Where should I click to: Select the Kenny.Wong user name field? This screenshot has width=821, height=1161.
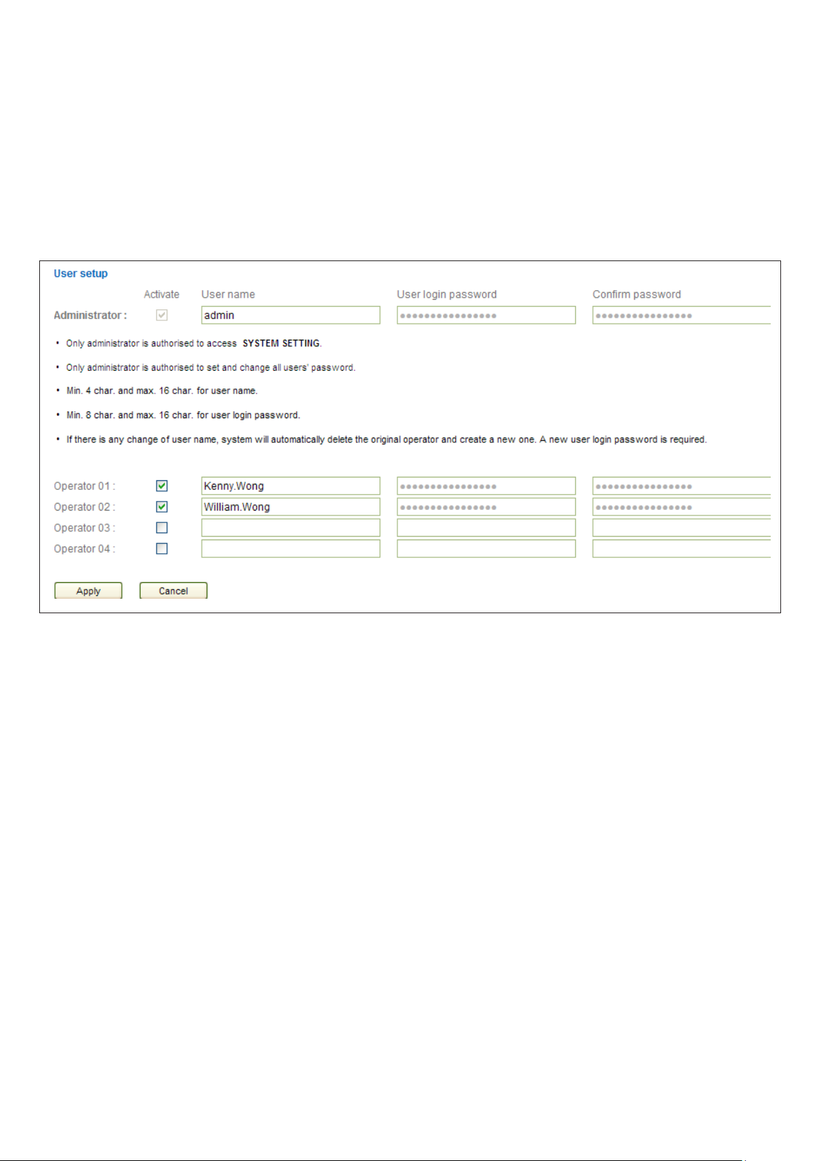click(291, 486)
